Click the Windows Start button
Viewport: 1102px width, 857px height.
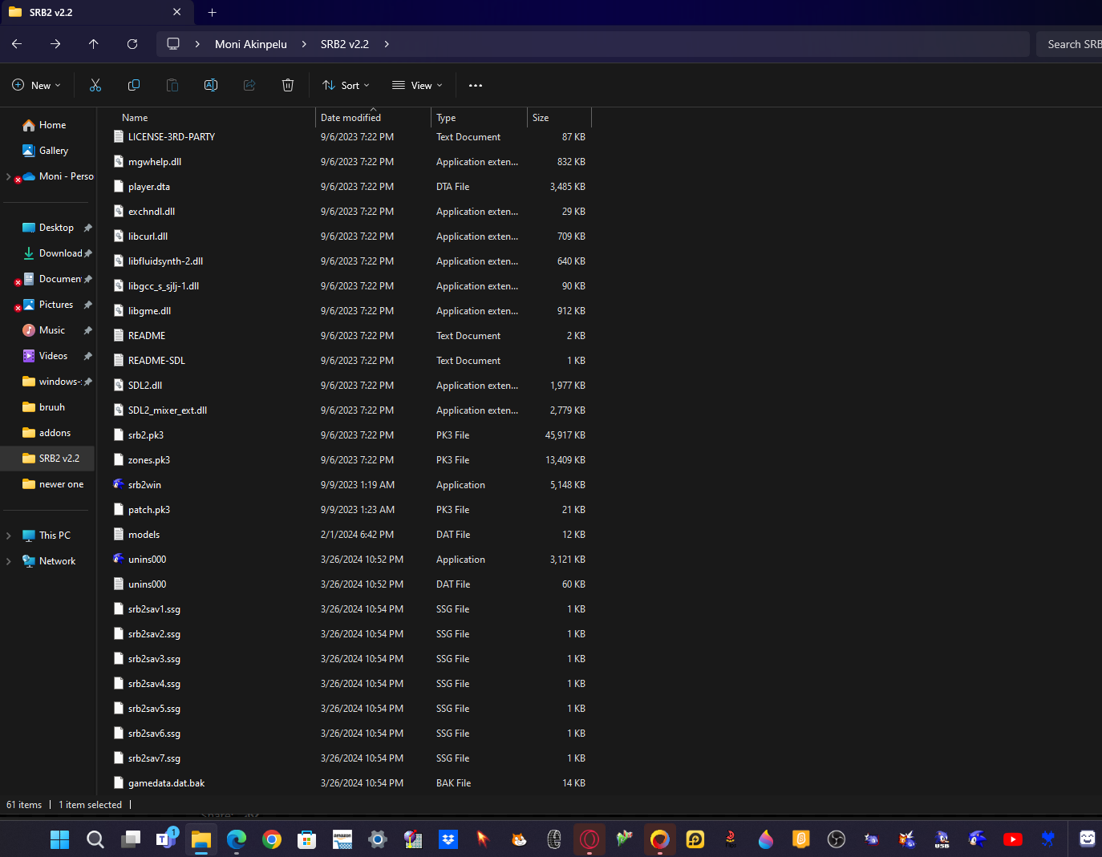(60, 839)
